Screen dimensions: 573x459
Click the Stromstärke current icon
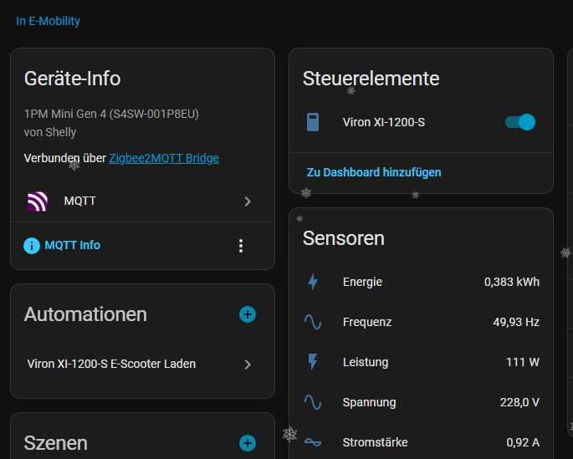coord(313,442)
